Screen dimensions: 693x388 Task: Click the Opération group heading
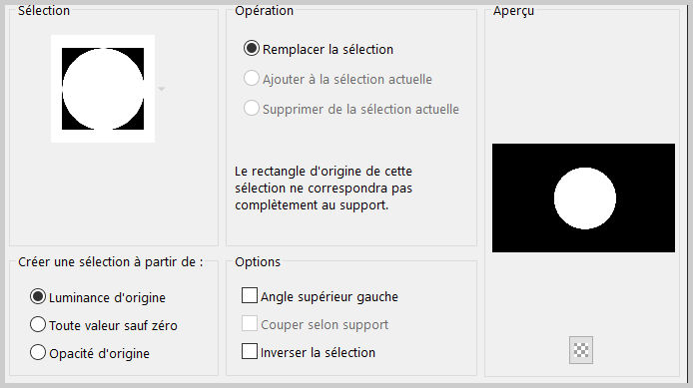(264, 11)
